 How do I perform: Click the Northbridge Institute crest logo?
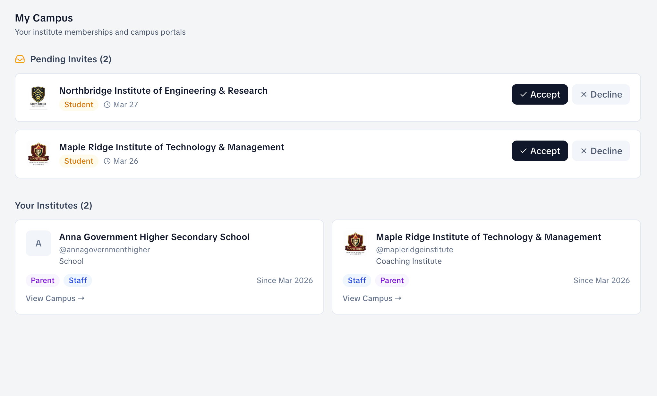point(38,97)
